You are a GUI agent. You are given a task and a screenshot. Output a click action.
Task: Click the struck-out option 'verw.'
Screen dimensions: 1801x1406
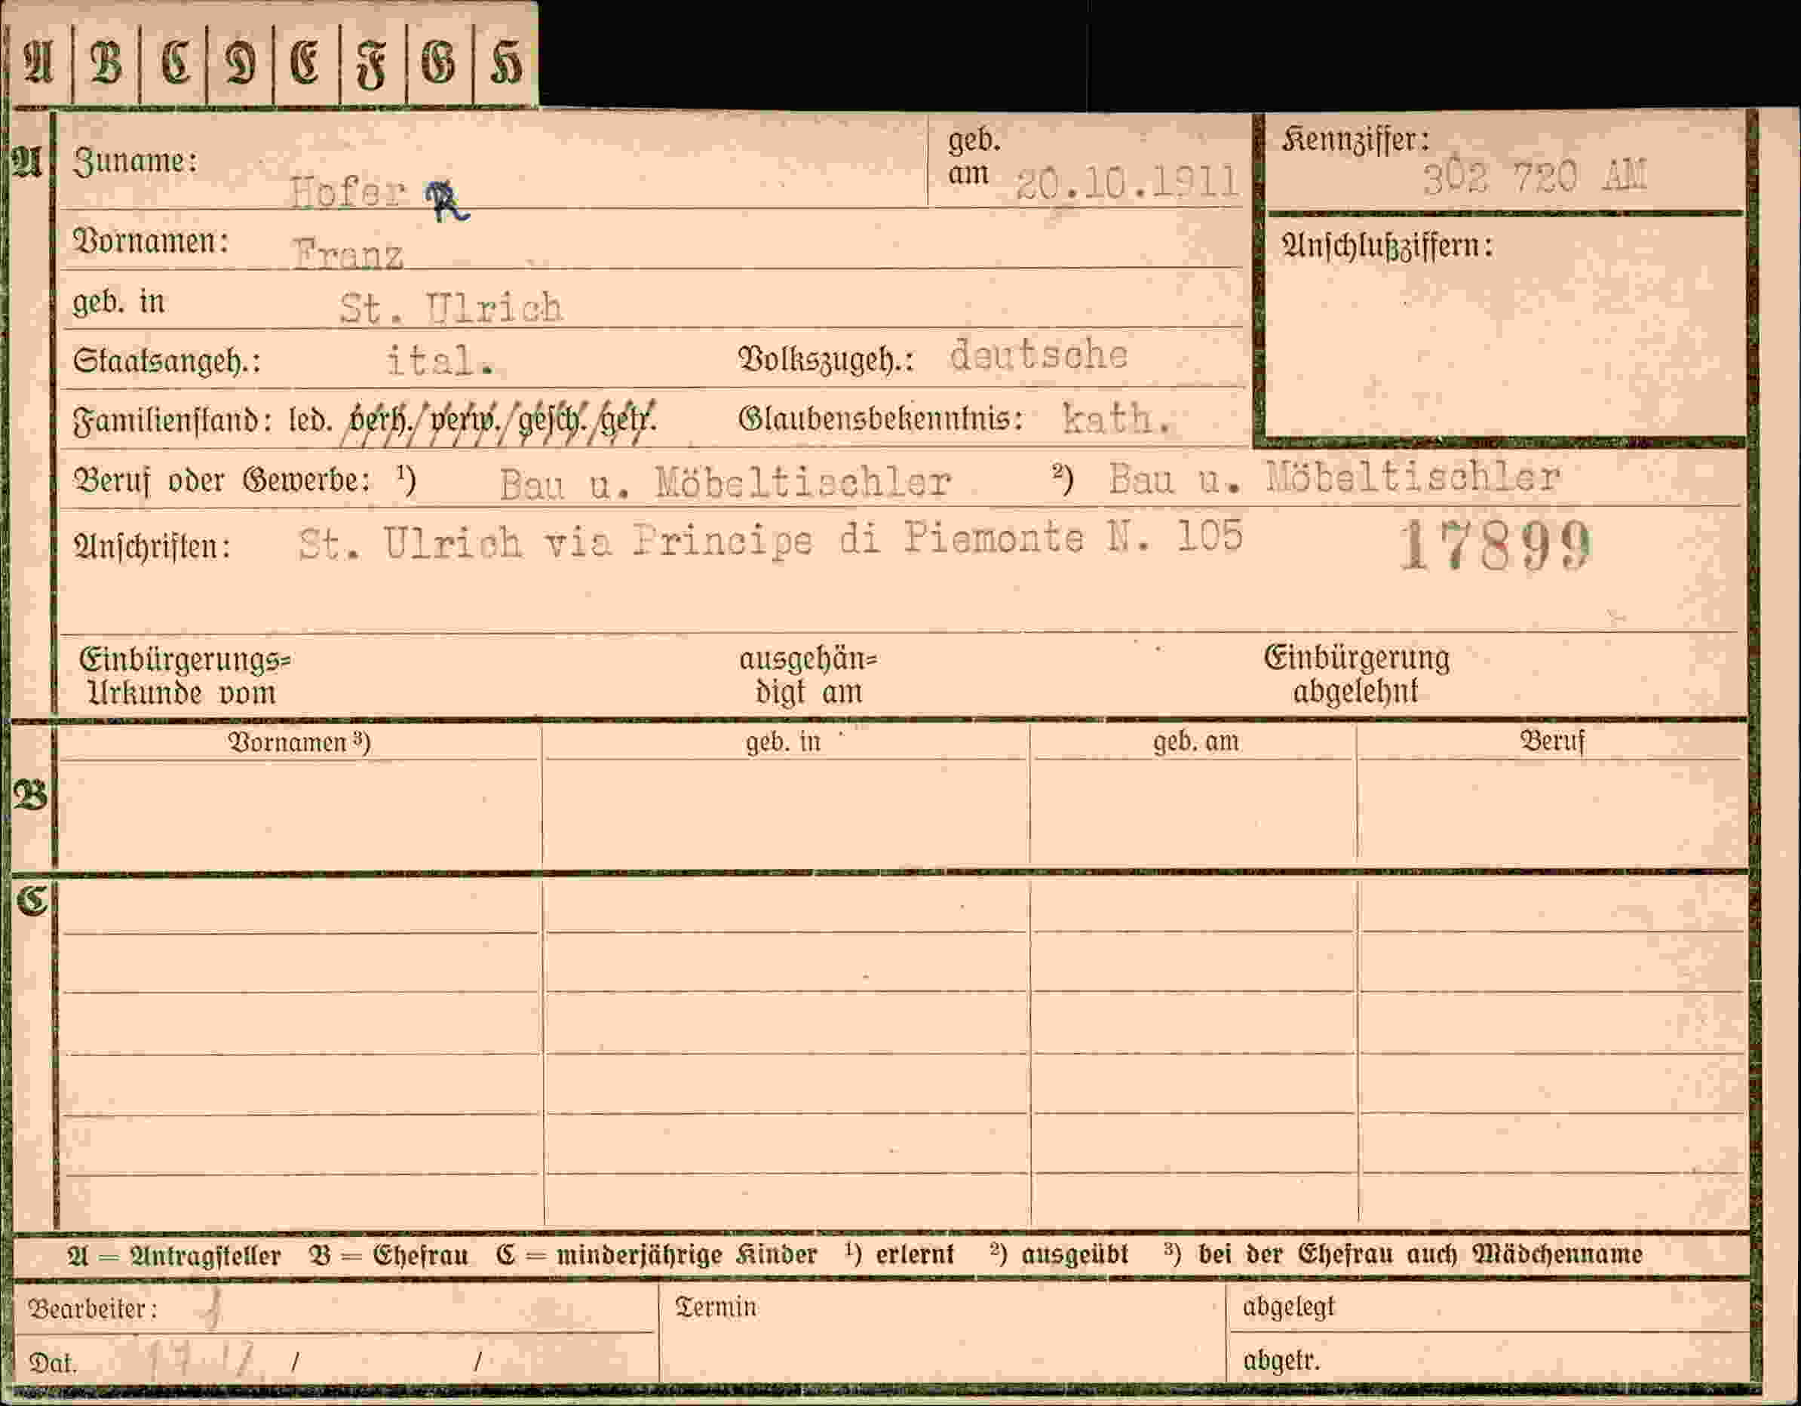pyautogui.click(x=465, y=421)
